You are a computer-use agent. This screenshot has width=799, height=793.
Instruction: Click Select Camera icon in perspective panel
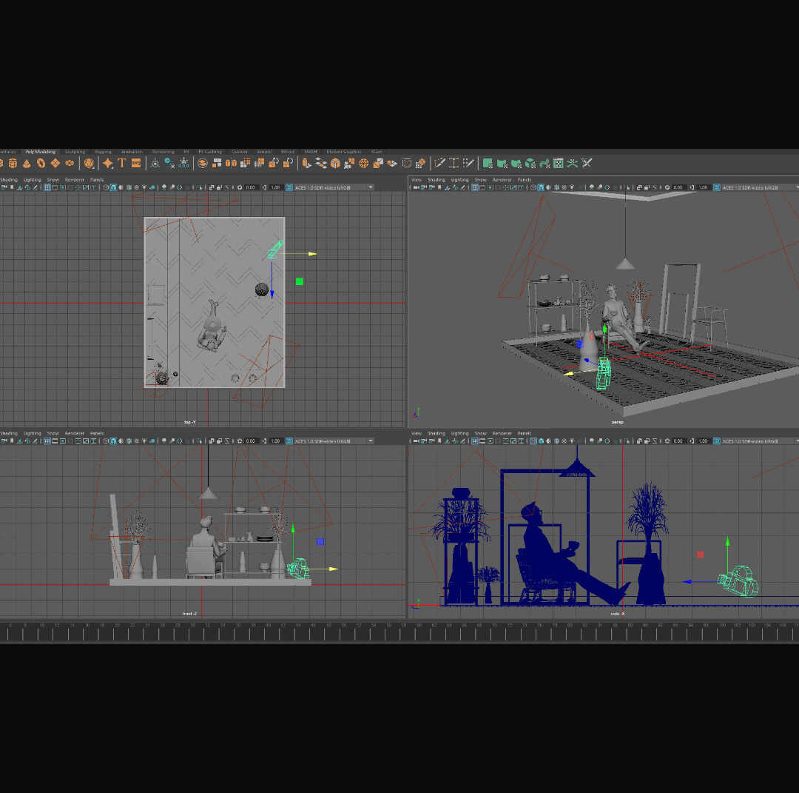coord(417,187)
